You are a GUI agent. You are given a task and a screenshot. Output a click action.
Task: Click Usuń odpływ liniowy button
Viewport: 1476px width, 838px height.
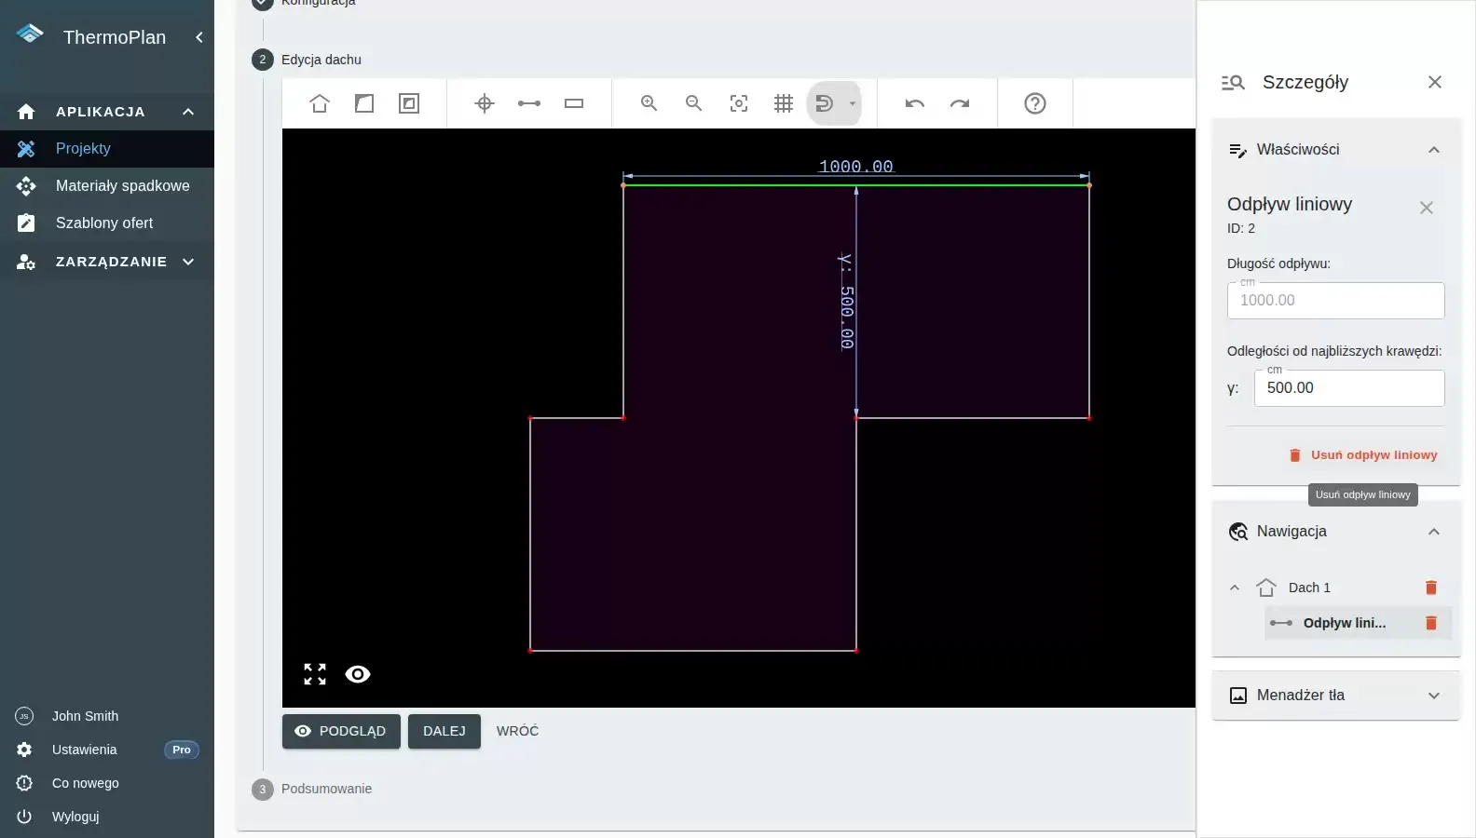pyautogui.click(x=1362, y=455)
